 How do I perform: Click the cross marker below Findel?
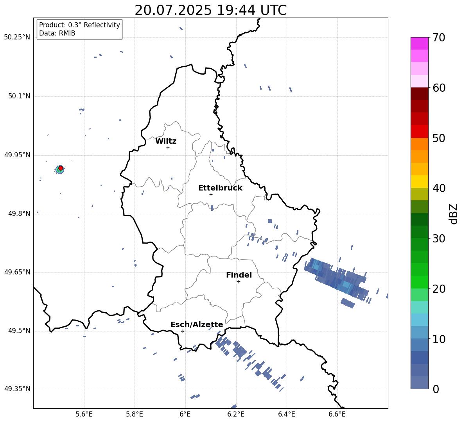[x=239, y=282]
